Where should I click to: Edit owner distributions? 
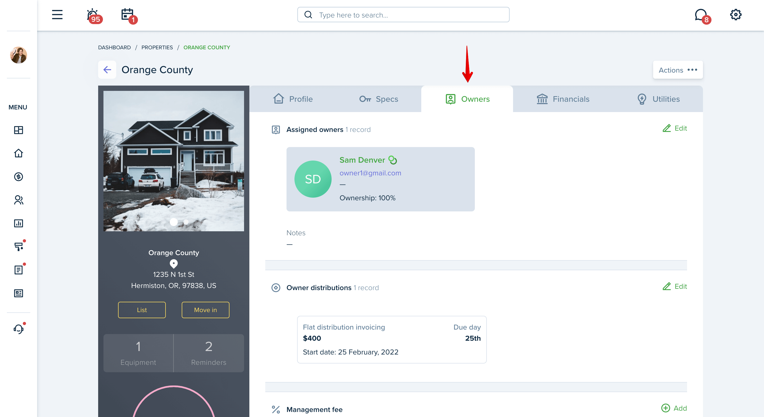tap(675, 286)
